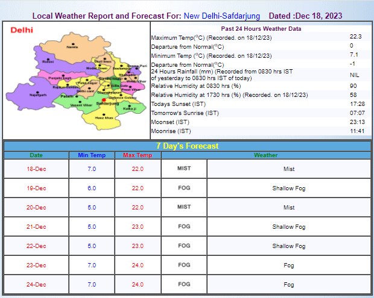The width and height of the screenshot is (374, 298).
Task: Click the '24-Dec' date cell
Action: pyautogui.click(x=36, y=285)
